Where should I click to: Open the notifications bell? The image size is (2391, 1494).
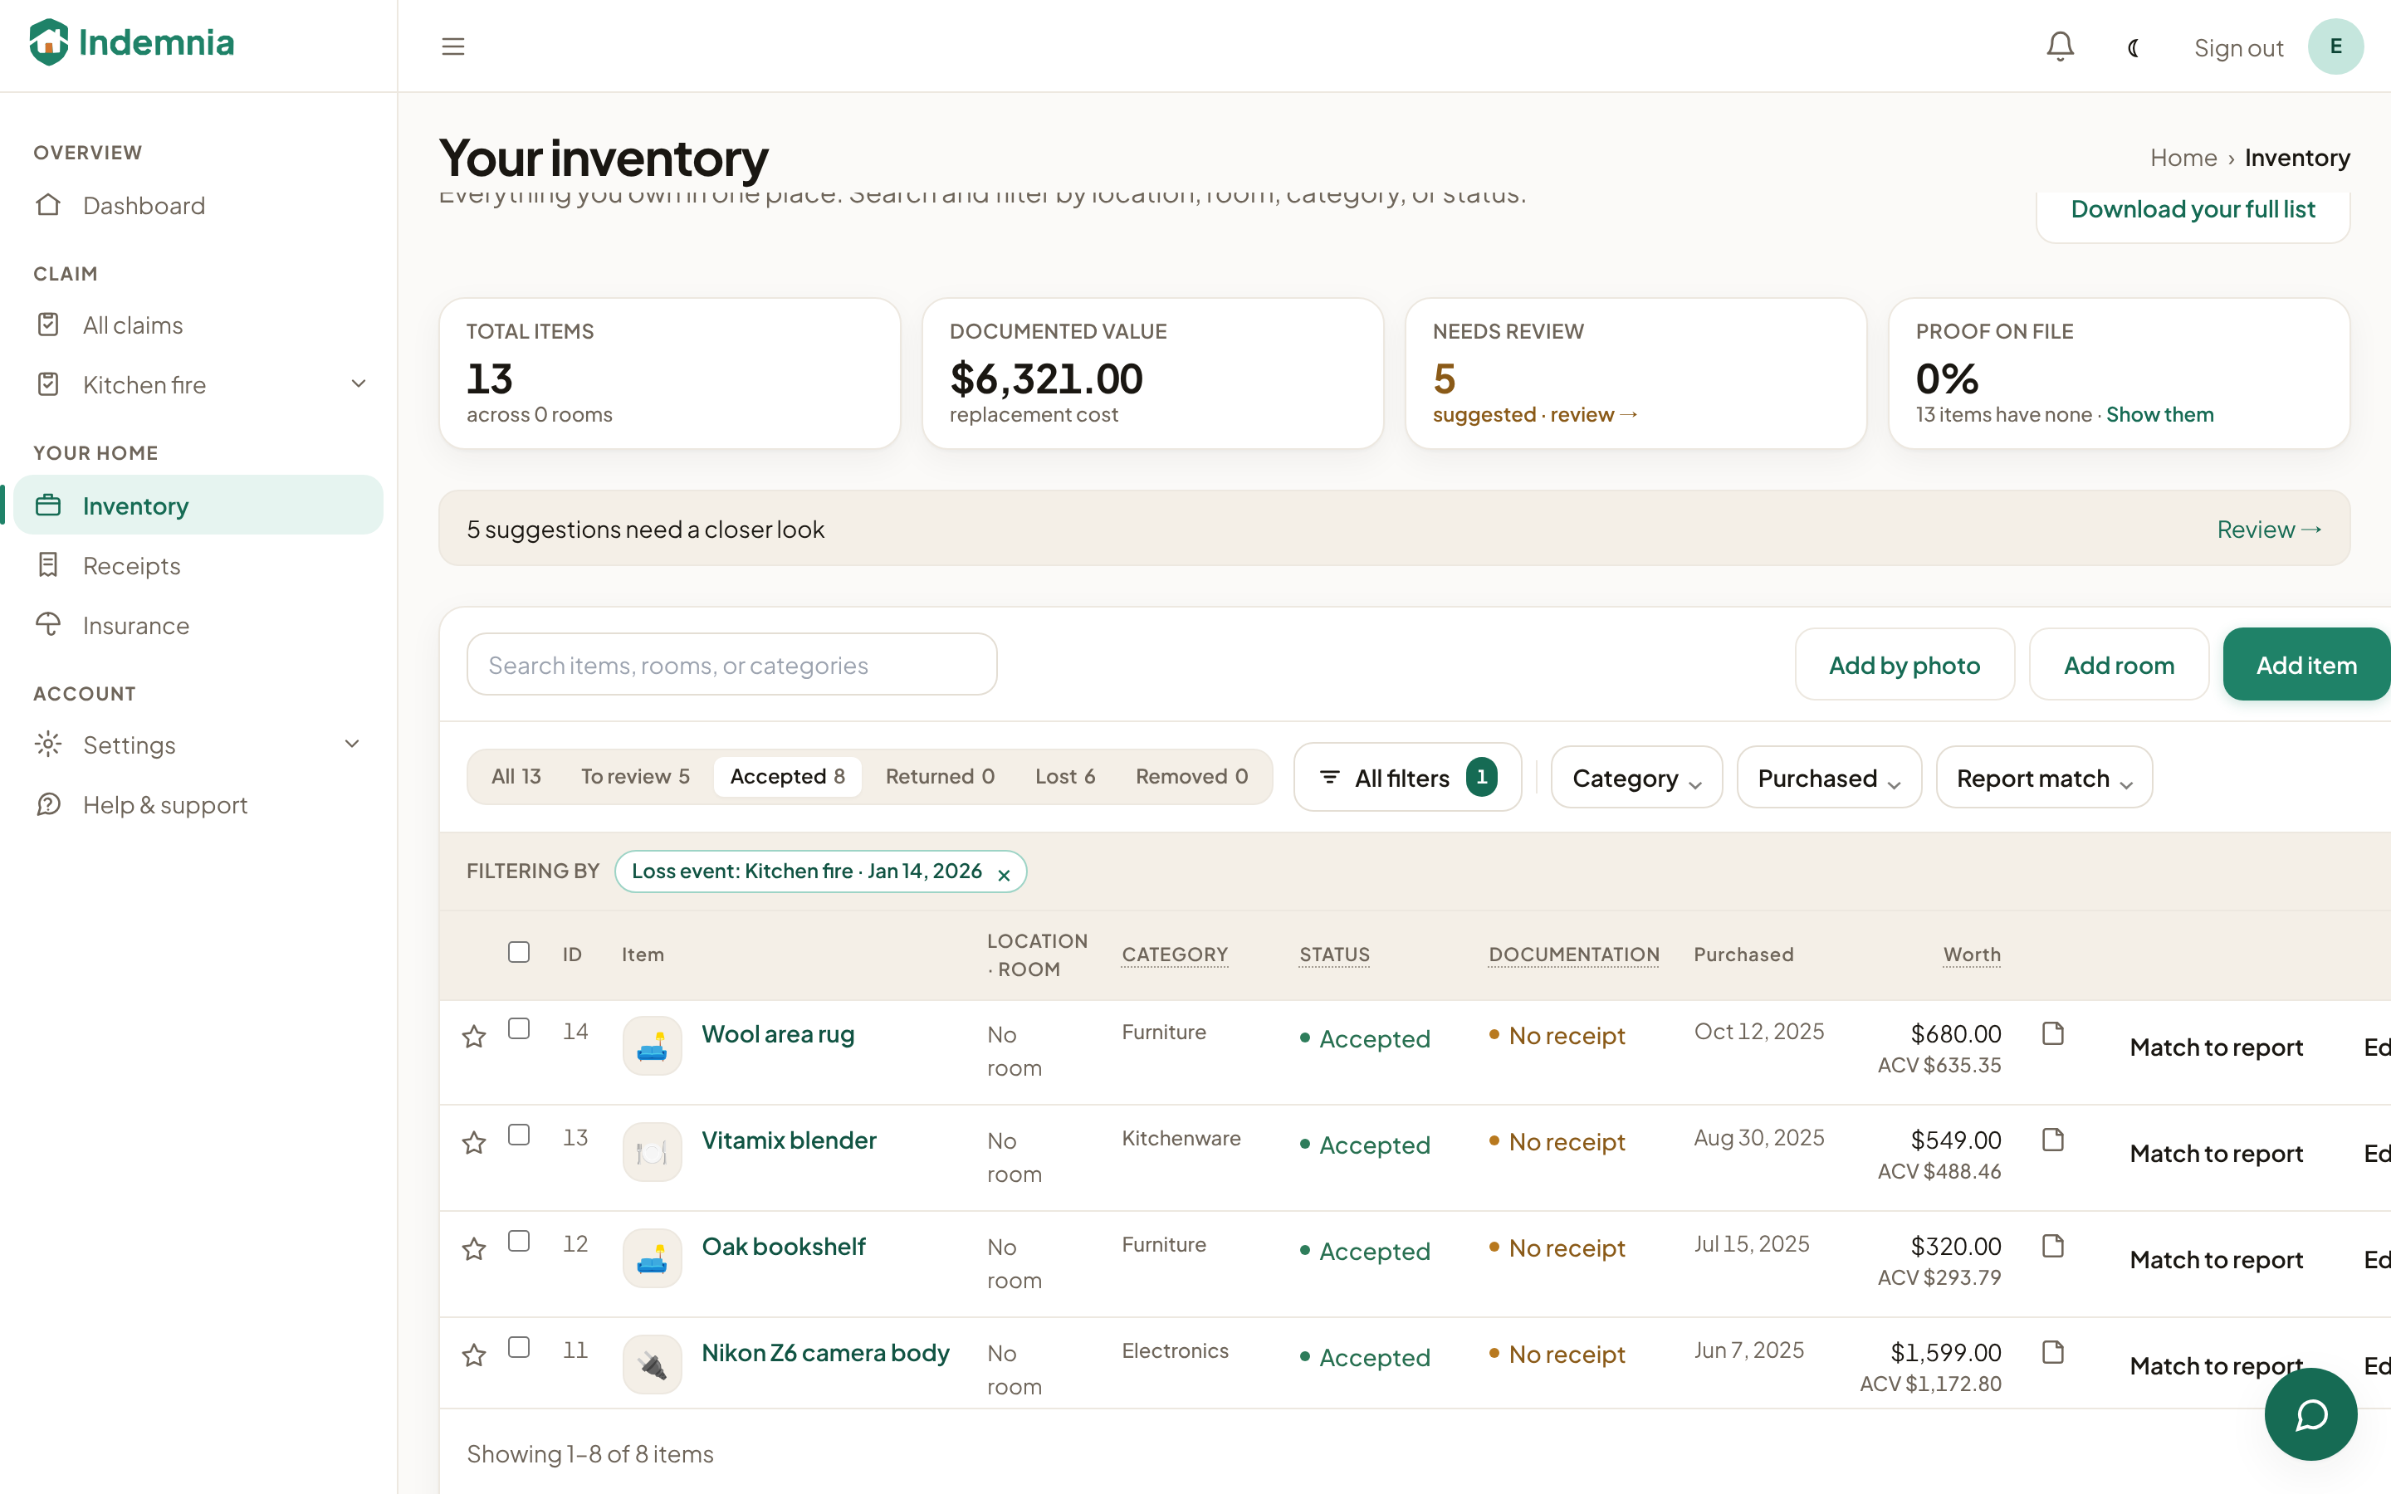tap(2060, 46)
